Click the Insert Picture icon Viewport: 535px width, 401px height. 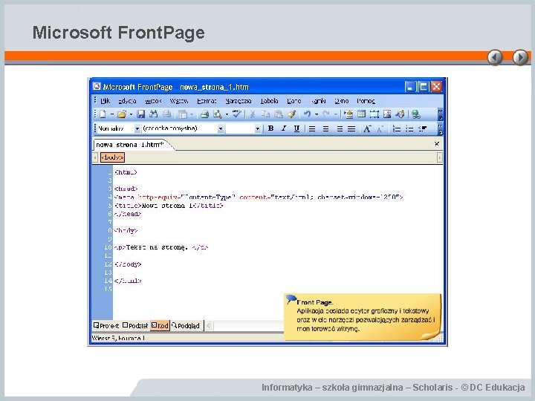point(387,114)
